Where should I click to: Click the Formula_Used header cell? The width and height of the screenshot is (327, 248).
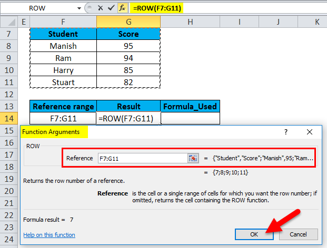(190, 106)
